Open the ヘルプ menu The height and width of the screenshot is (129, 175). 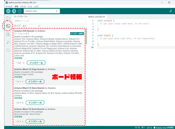coord(36,6)
